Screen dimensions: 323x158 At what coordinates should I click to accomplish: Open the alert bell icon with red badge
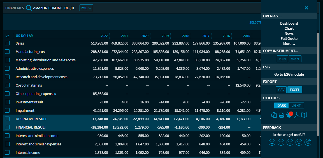pos(289,115)
